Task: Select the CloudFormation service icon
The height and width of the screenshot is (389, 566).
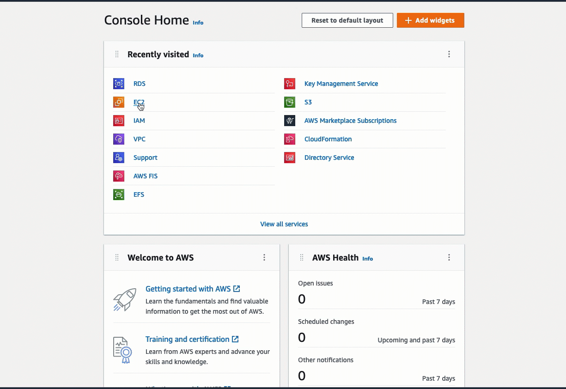Action: tap(290, 139)
